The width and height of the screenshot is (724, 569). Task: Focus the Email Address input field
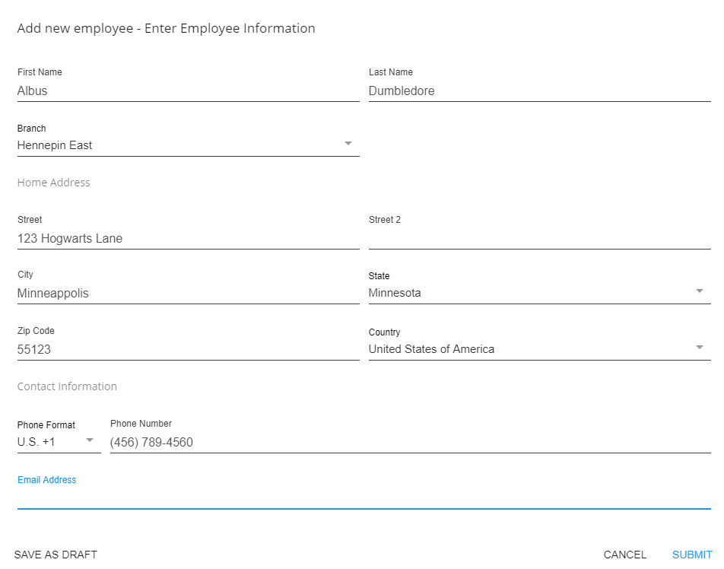(364, 498)
